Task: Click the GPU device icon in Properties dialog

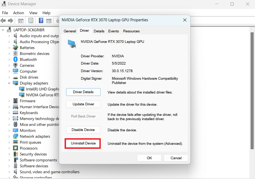Action: (72, 44)
